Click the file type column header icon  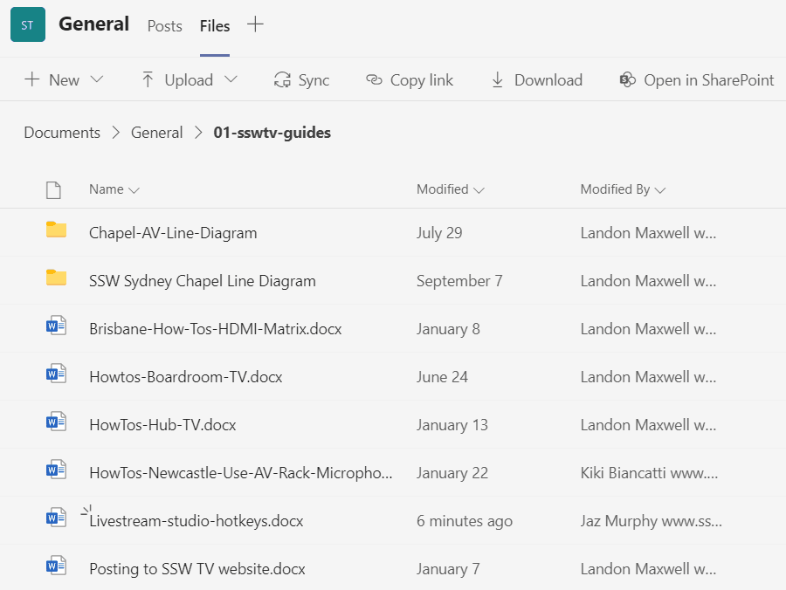pos(54,189)
